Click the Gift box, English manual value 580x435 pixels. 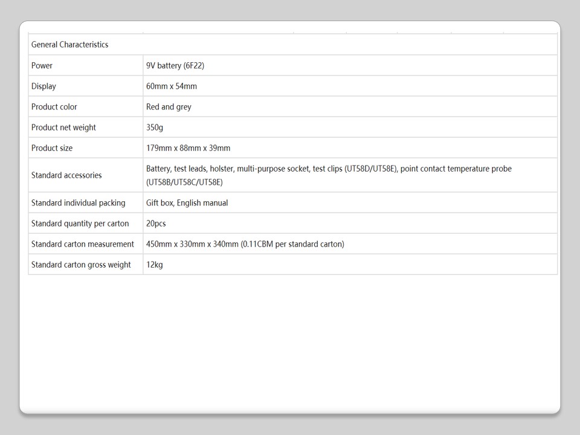pos(187,203)
